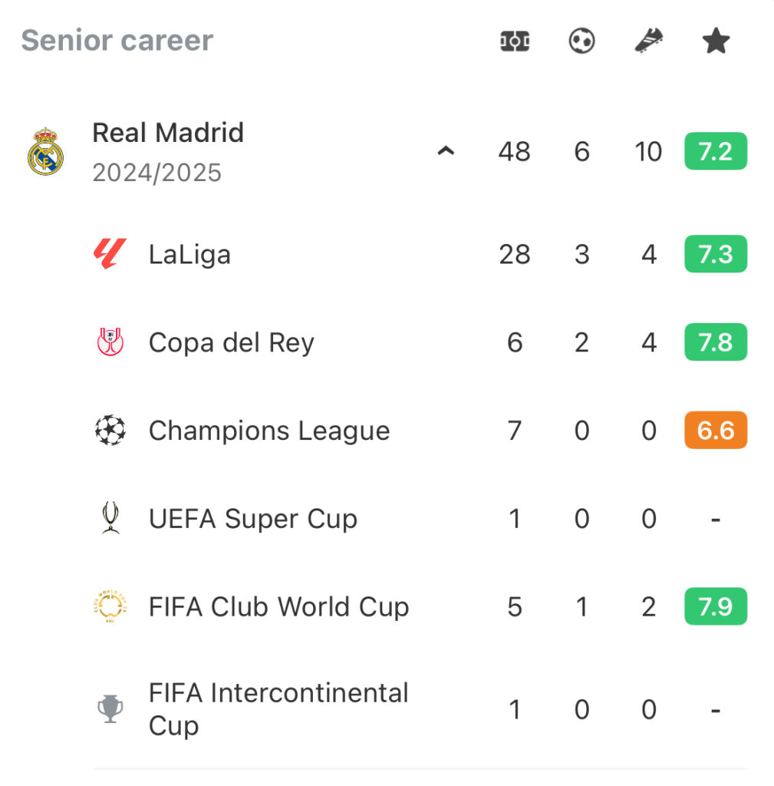Click the rating star icon
Screen dimensions: 774x786
point(716,41)
